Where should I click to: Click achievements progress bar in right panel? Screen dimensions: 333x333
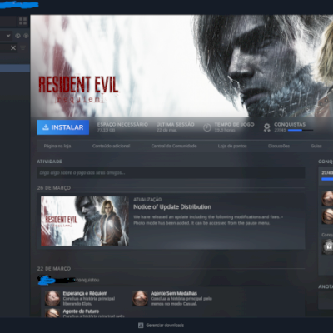coord(327,179)
